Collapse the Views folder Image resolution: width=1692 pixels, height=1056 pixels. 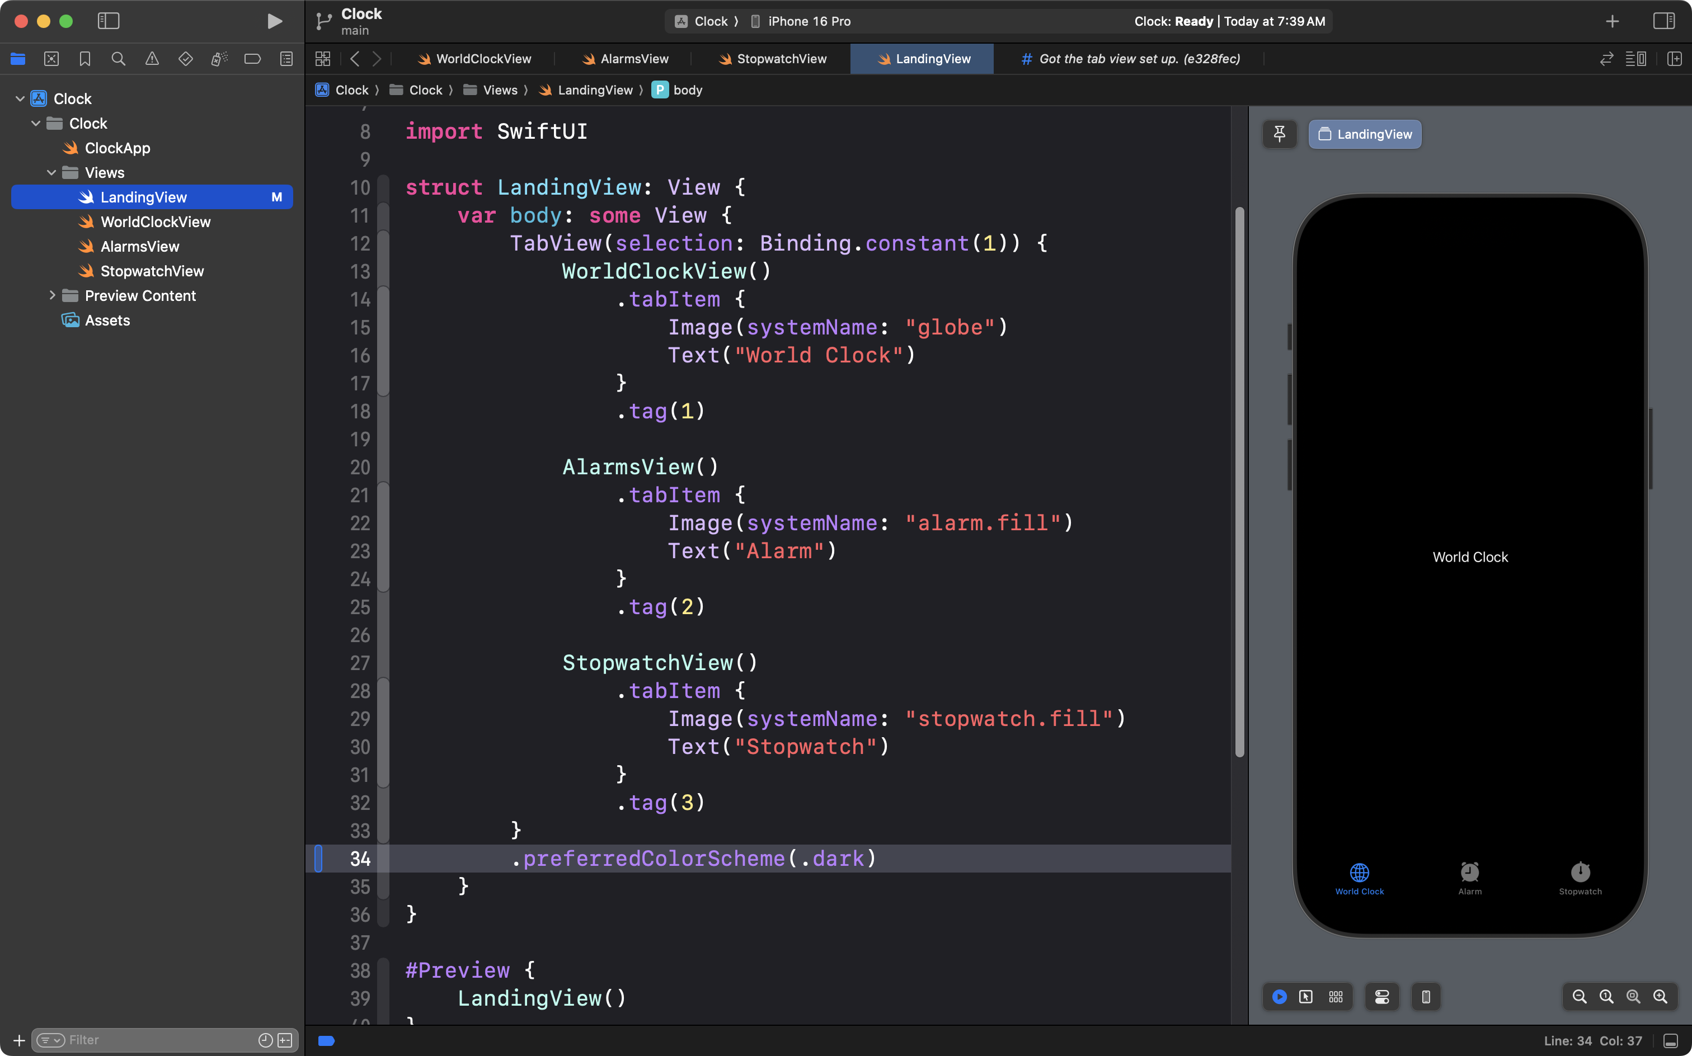tap(51, 172)
